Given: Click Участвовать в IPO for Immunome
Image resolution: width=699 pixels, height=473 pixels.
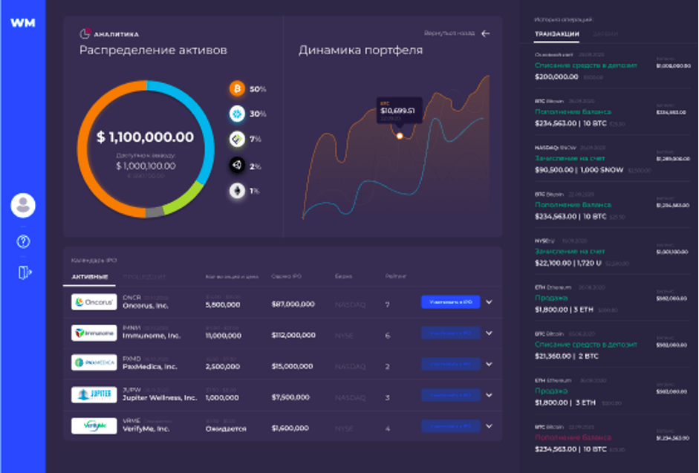Looking at the screenshot, I should click(451, 333).
